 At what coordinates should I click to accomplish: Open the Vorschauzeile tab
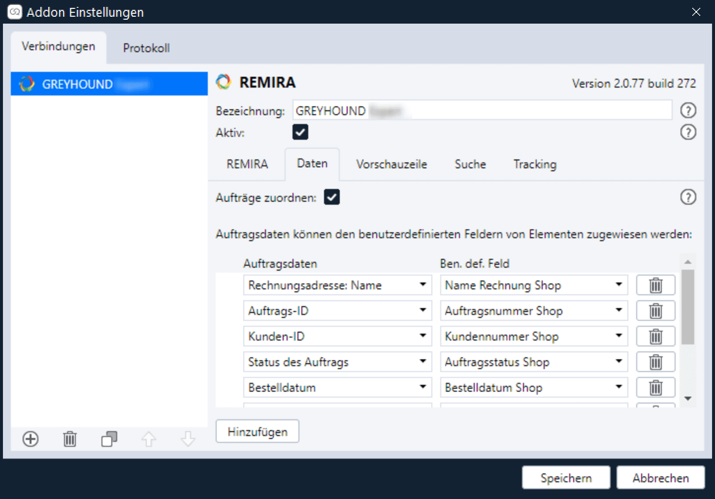(x=391, y=164)
